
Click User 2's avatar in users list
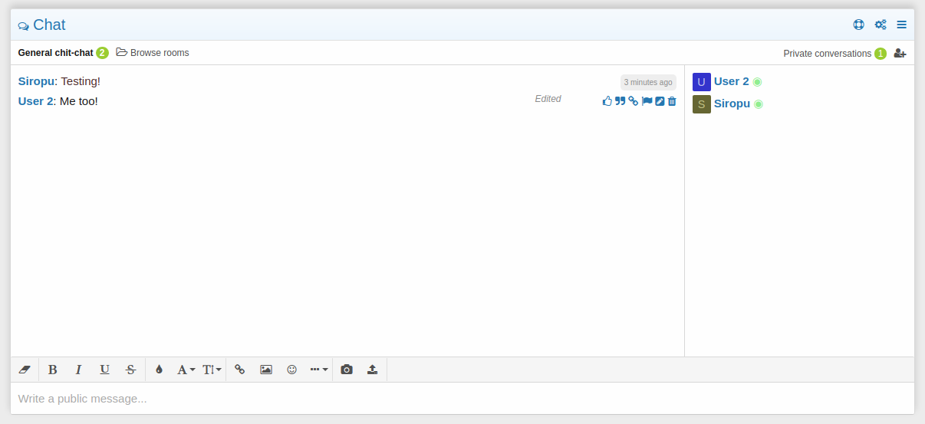(x=702, y=82)
